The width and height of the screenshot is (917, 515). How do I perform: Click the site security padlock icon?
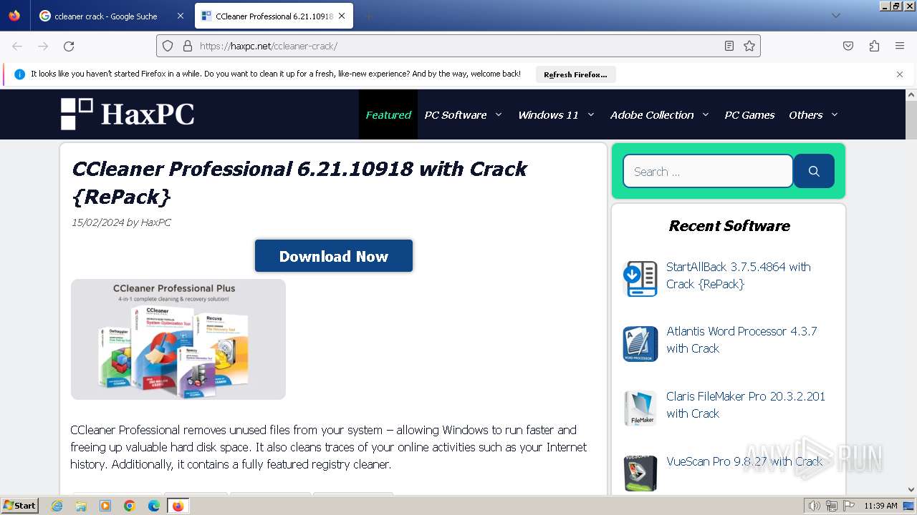[188, 46]
